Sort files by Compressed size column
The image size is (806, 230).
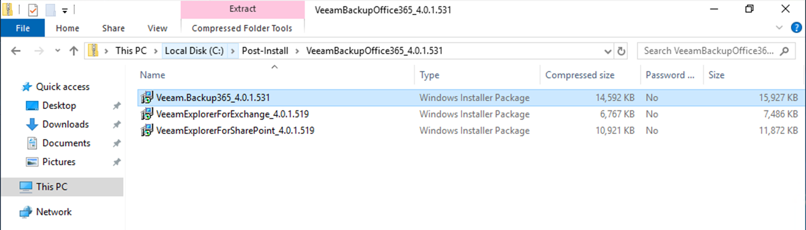579,75
